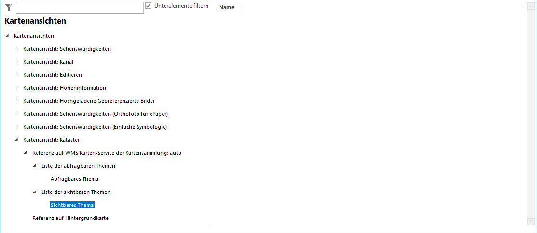Select Hochgeladene Georeferenzierte Bilder row
This screenshot has width=537, height=233.
89,101
